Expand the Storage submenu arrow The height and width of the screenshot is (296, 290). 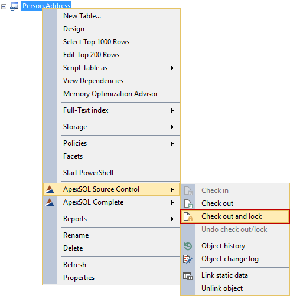pos(172,127)
